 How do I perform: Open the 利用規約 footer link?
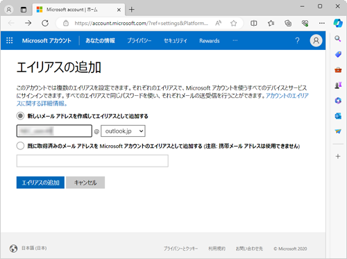[217, 249]
